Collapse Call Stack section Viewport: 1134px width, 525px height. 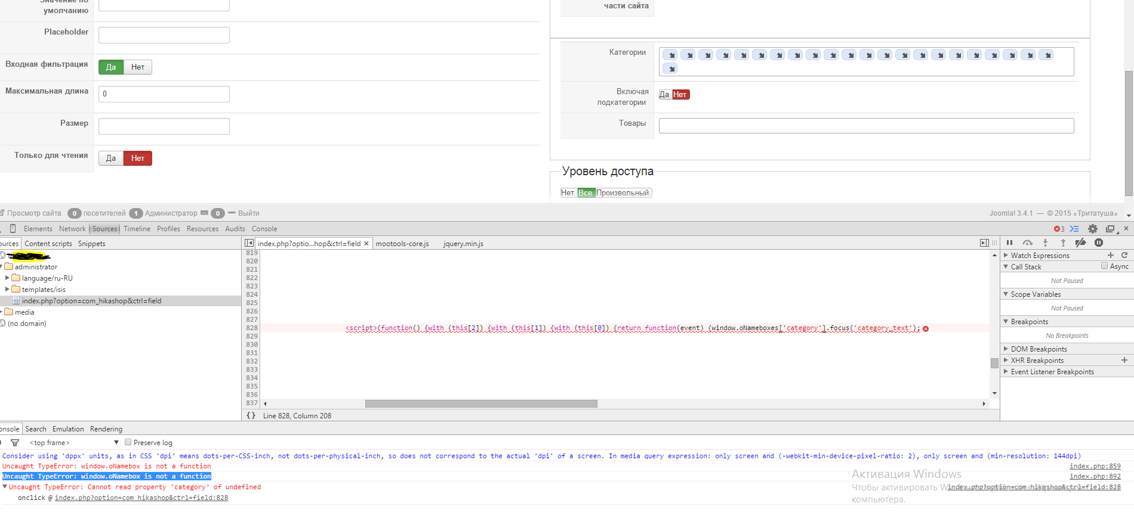(x=1006, y=266)
